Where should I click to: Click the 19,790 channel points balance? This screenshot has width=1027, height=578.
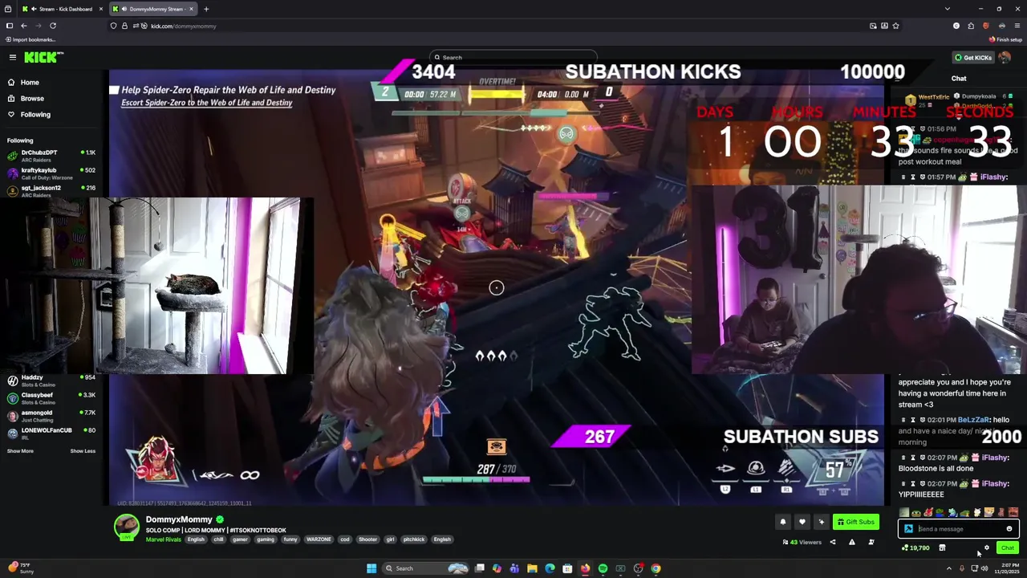pyautogui.click(x=915, y=547)
